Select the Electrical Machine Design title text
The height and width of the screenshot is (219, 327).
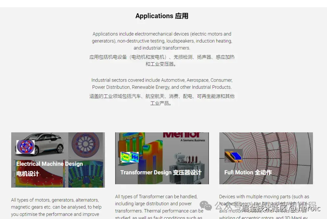point(49,164)
